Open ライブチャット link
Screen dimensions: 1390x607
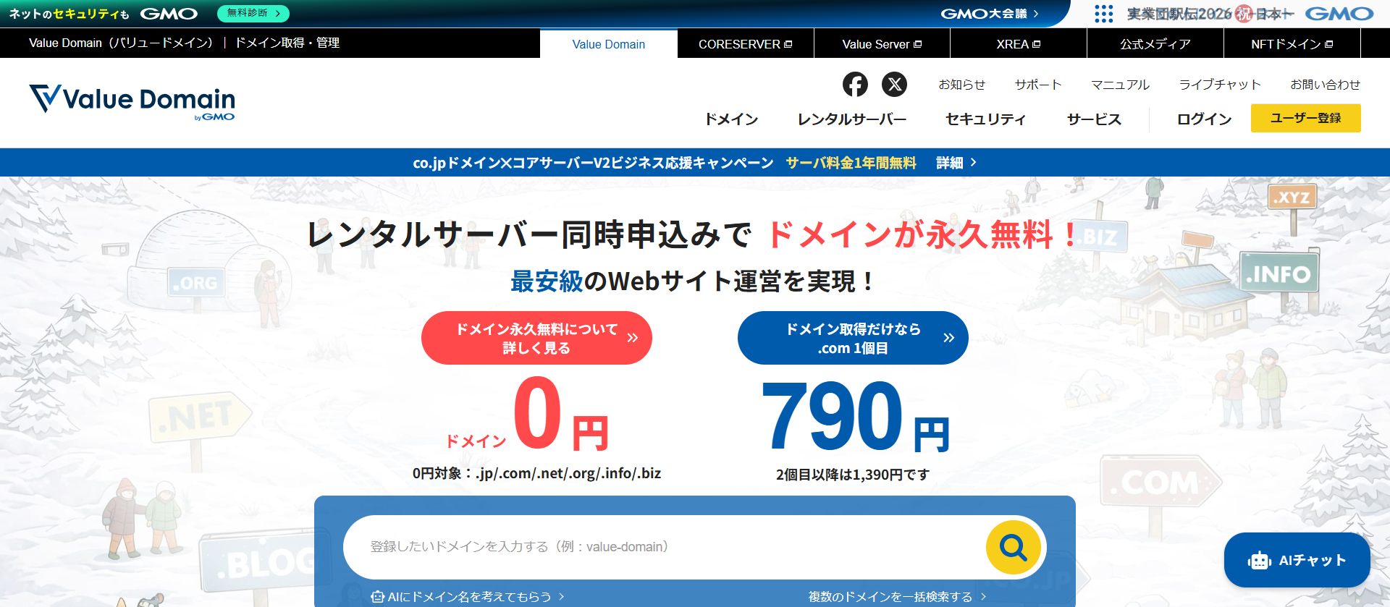click(x=1220, y=85)
